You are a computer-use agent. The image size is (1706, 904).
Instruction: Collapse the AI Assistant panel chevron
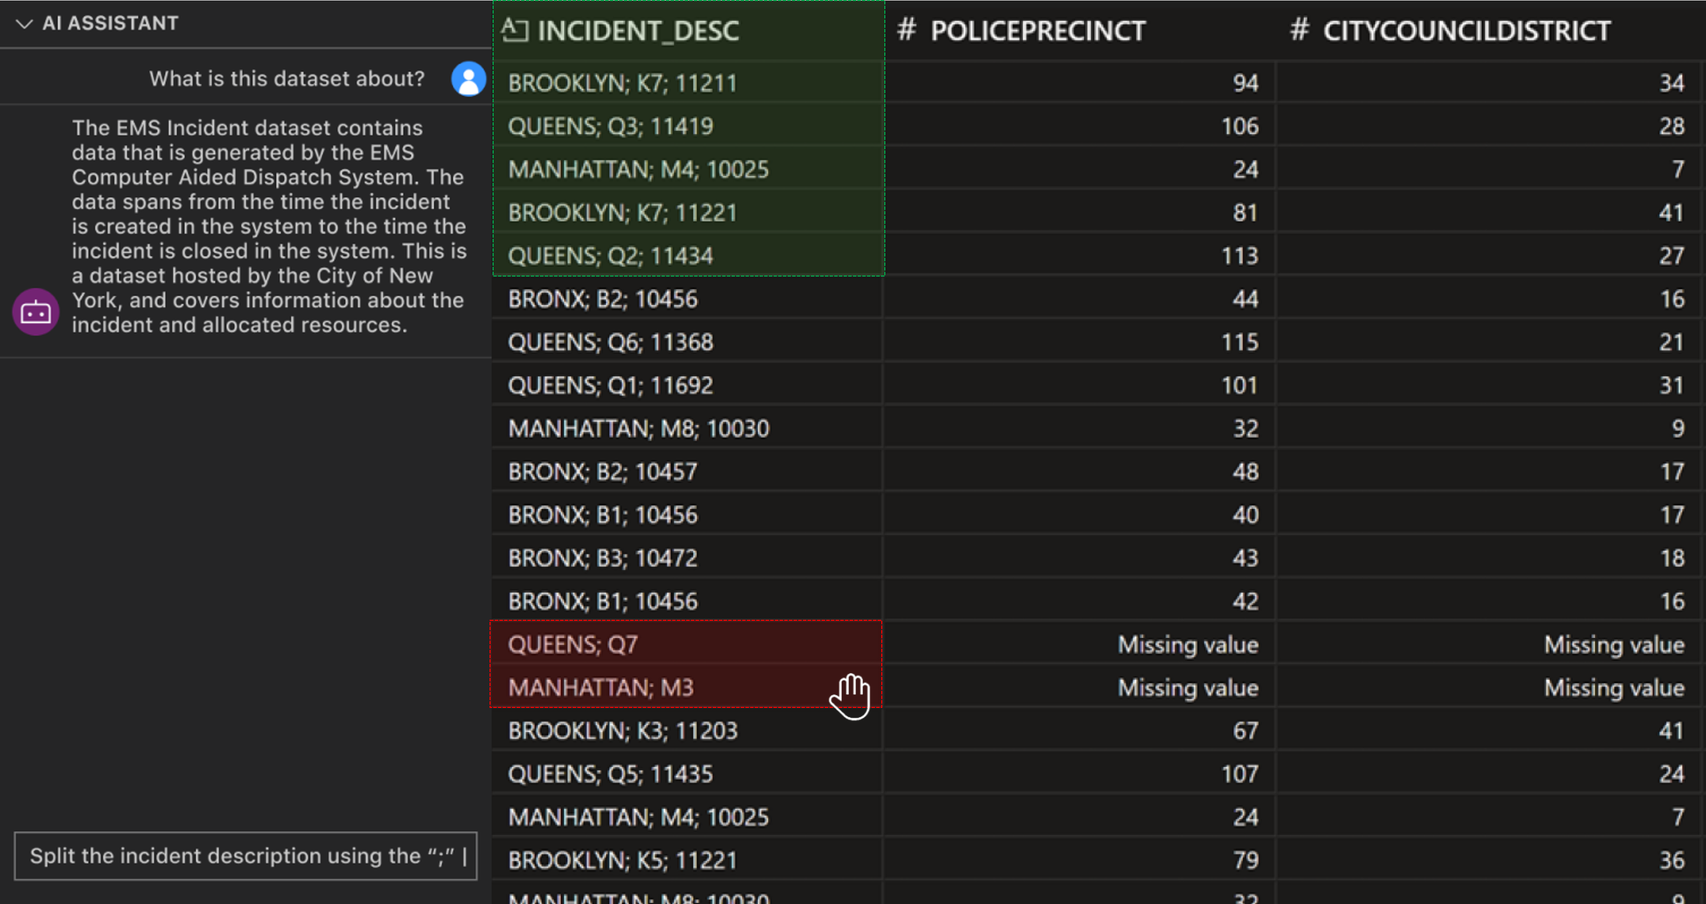pyautogui.click(x=24, y=24)
